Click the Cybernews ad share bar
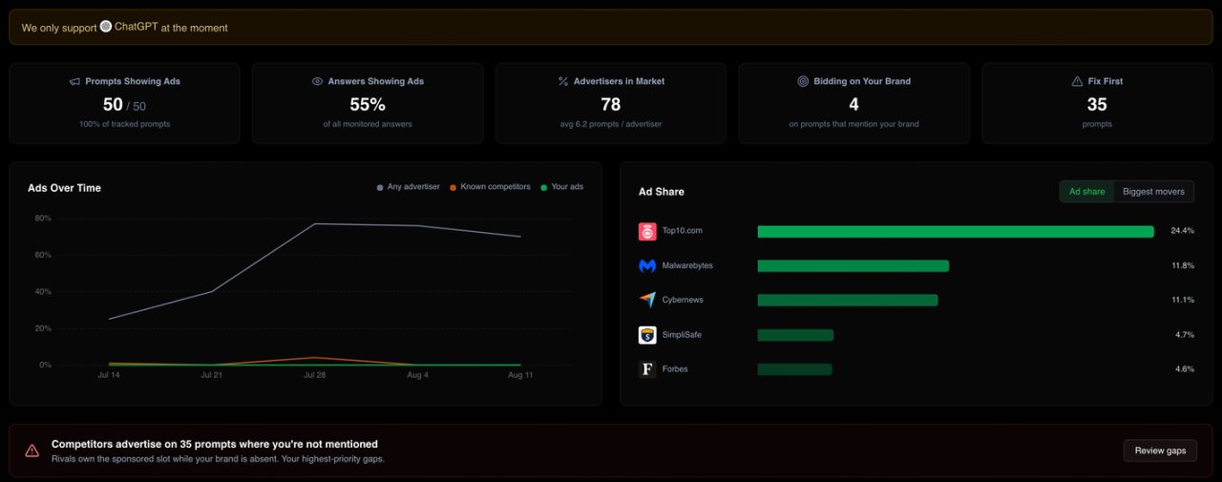Viewport: 1222px width, 482px height. pyautogui.click(x=848, y=300)
